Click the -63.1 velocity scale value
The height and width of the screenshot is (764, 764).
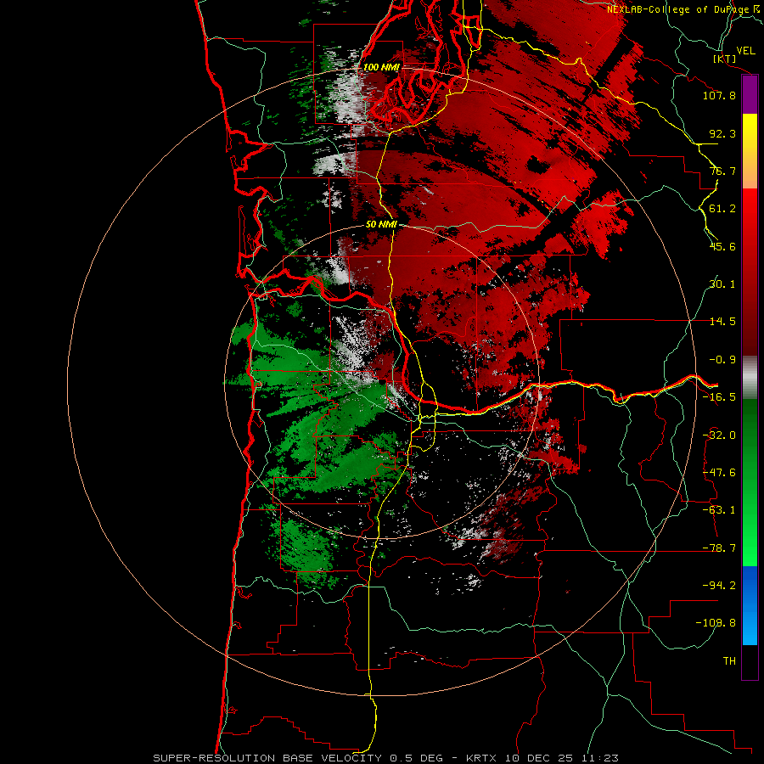[719, 510]
